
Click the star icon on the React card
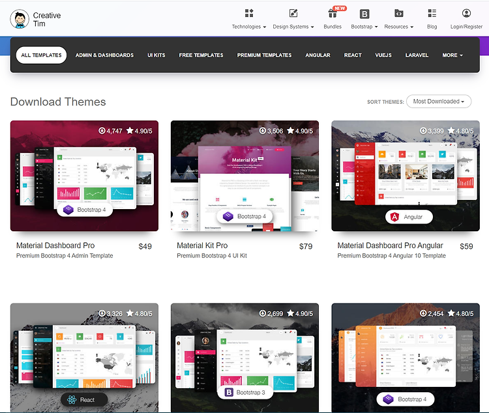click(130, 313)
